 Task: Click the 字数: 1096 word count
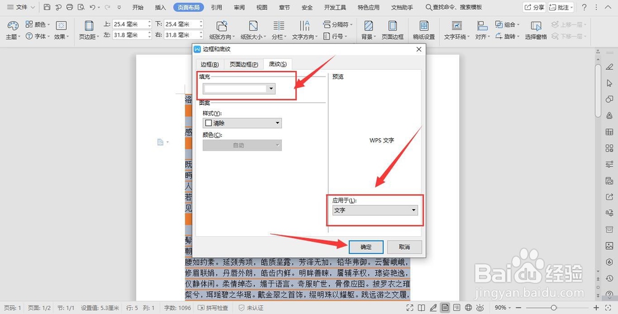(x=177, y=308)
